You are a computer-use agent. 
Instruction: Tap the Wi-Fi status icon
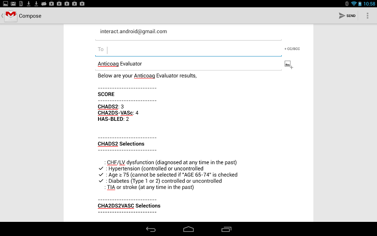coord(354,4)
